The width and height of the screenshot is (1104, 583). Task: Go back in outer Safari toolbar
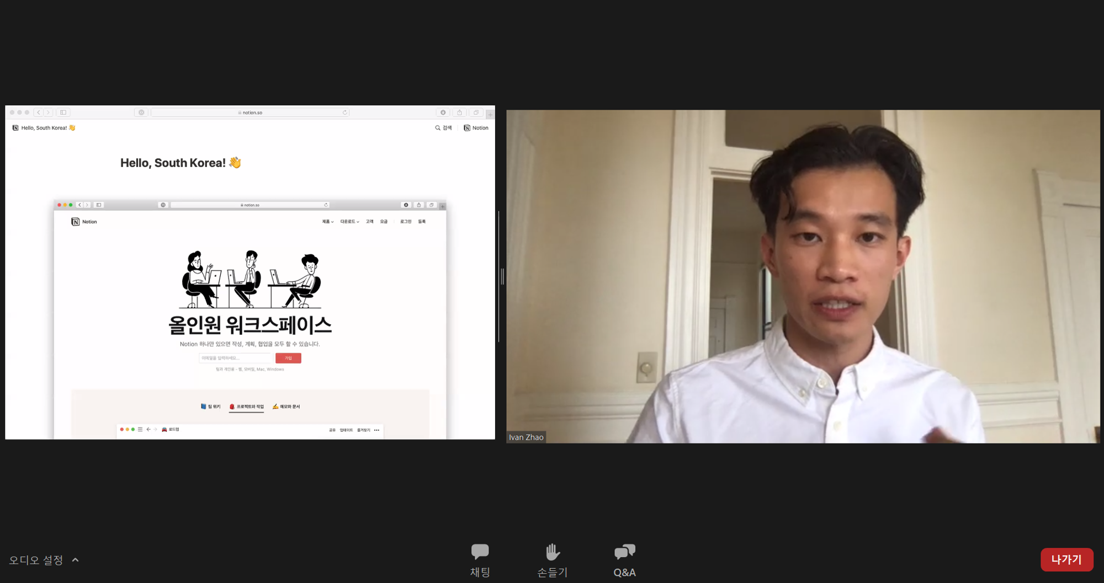click(38, 113)
